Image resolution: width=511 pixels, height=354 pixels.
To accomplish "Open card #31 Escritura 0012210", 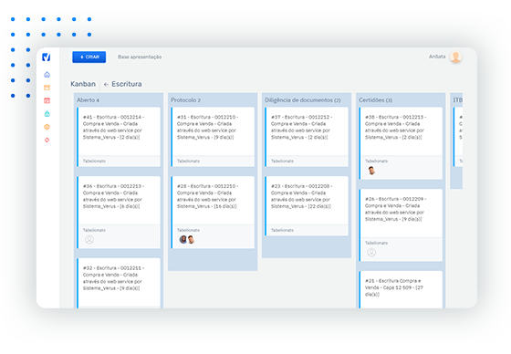I will (213, 137).
